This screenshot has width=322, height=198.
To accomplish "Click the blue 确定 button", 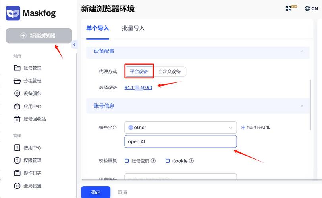I will (96, 192).
